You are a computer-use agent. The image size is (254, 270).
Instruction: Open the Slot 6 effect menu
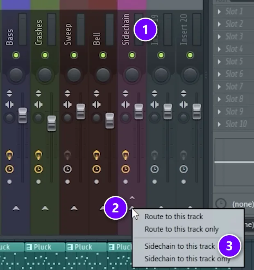point(219,74)
